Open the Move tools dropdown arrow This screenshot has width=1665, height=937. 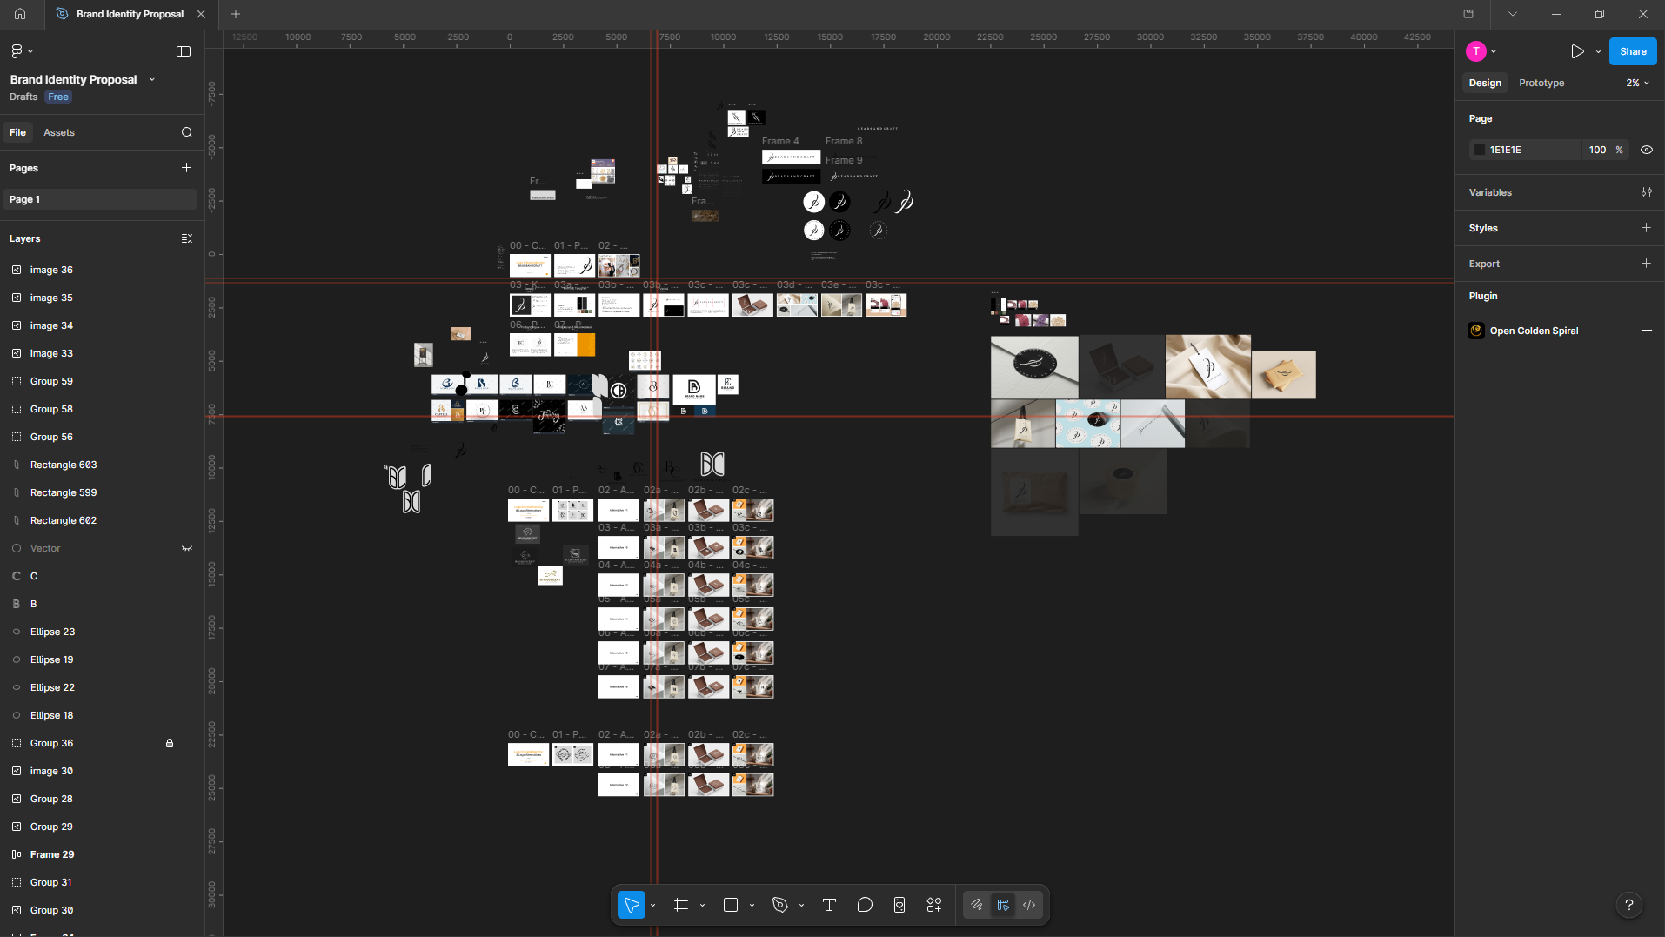[x=652, y=906]
